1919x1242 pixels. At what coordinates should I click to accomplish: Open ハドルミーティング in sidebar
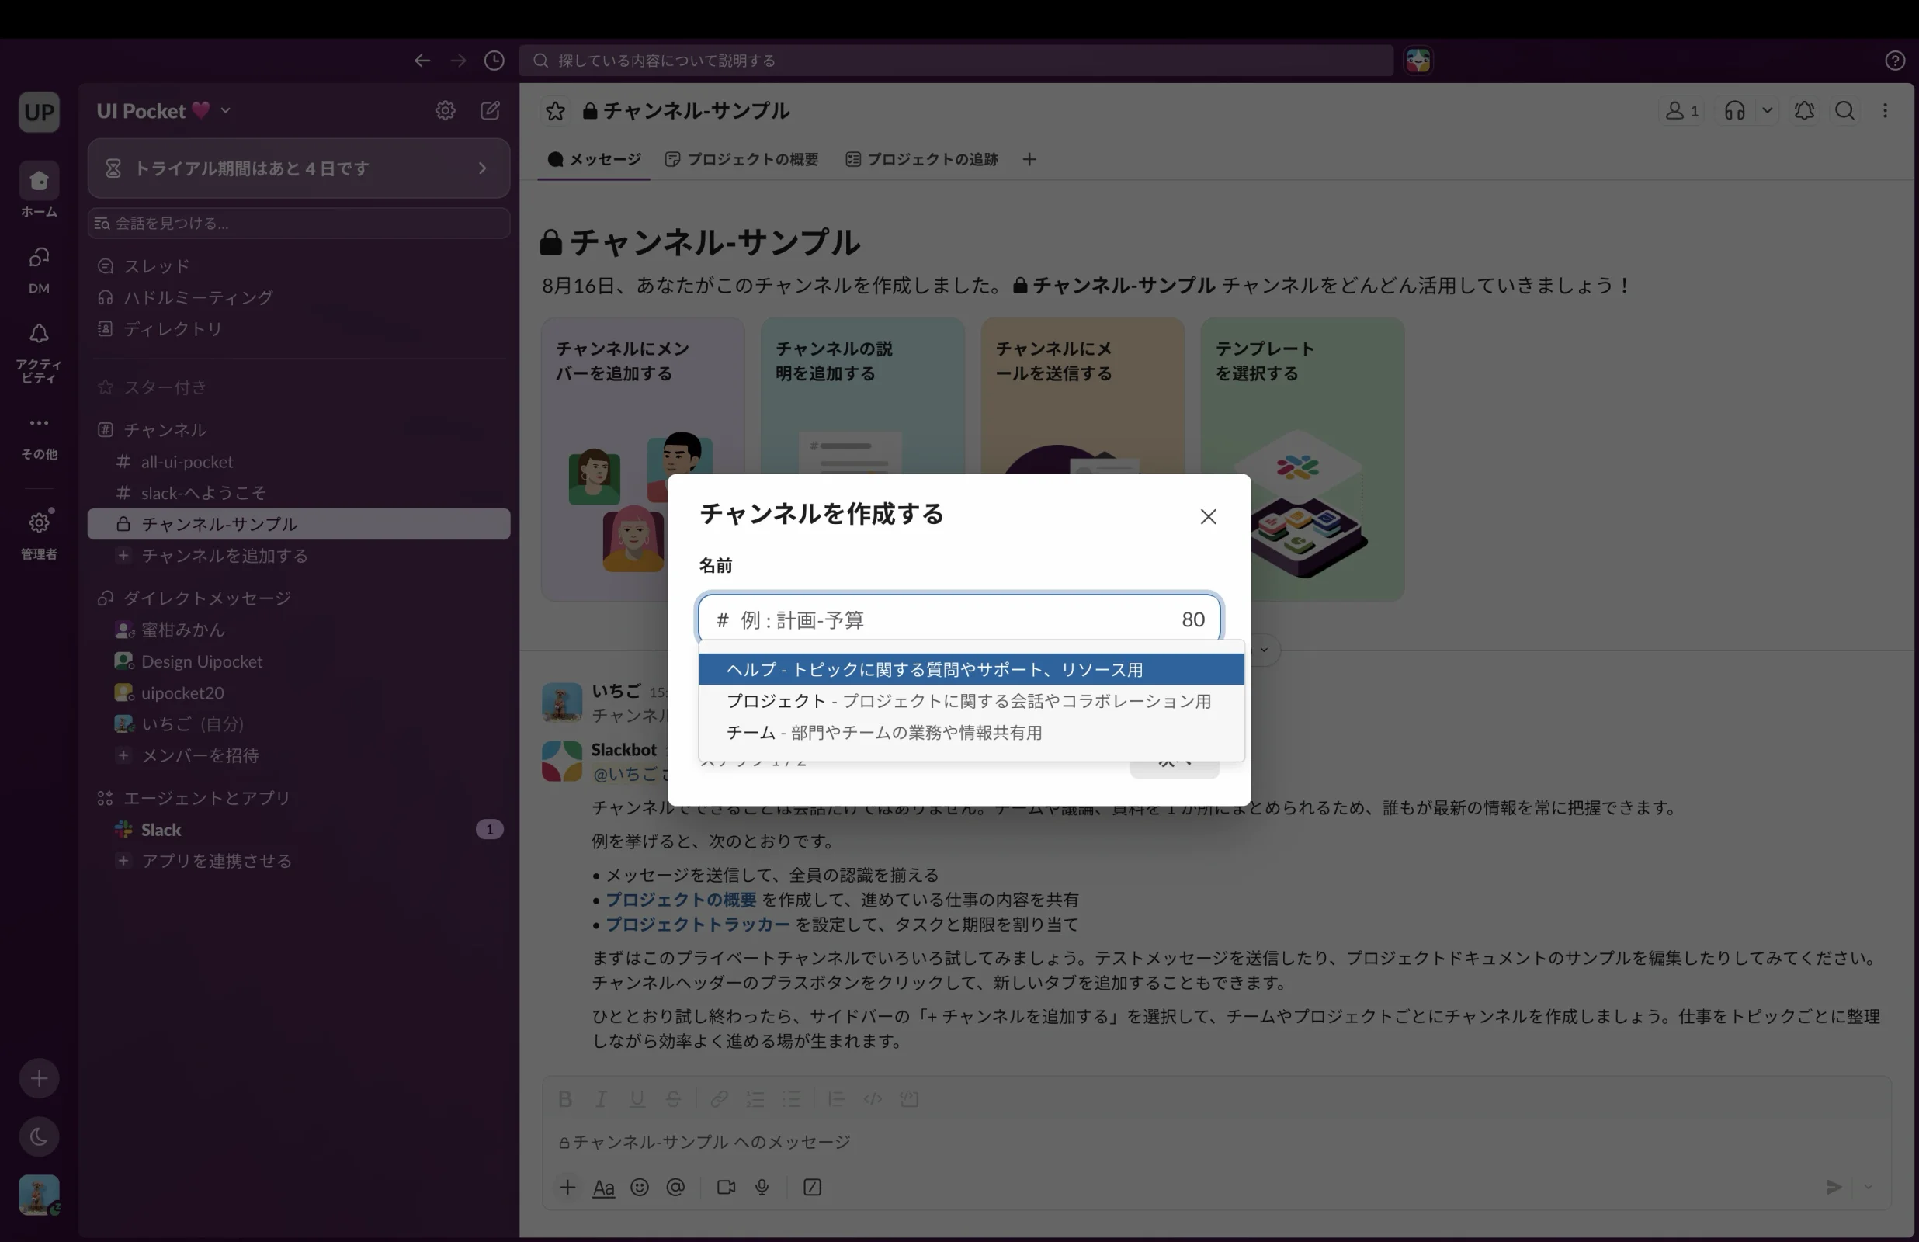298,297
